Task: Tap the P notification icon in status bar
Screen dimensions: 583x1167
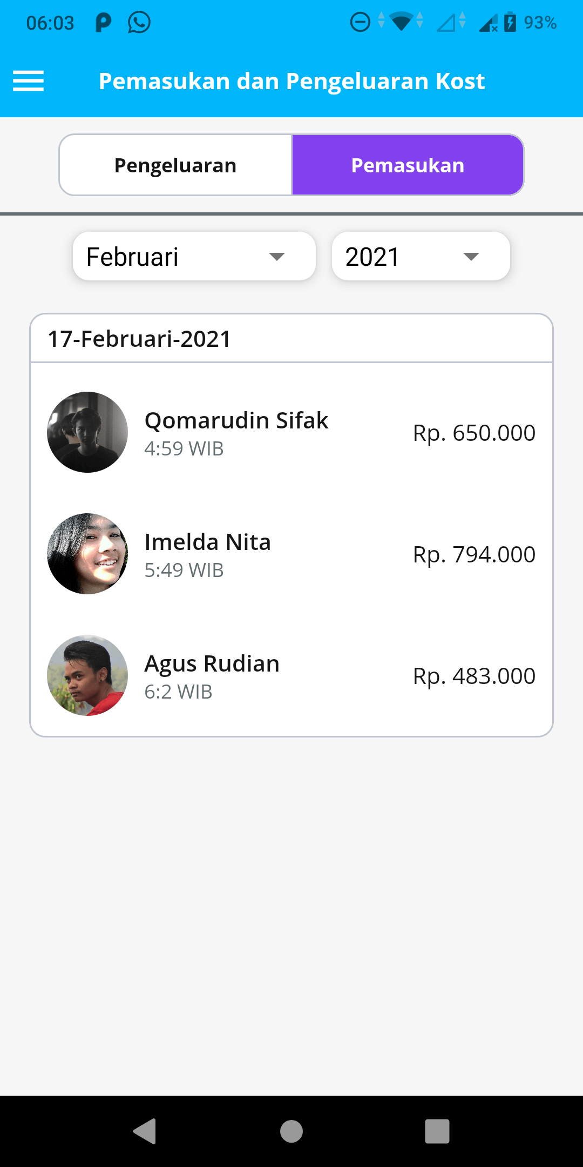Action: 103,23
